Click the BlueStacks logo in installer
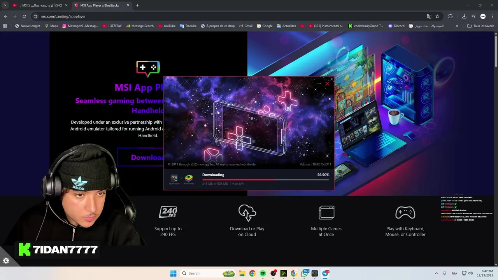This screenshot has height=280, width=498. pos(189,179)
